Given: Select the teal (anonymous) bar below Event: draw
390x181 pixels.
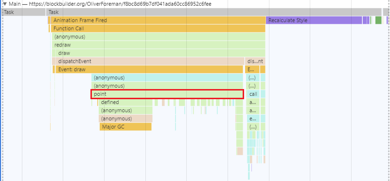Looking at the screenshot, I should coord(167,77).
